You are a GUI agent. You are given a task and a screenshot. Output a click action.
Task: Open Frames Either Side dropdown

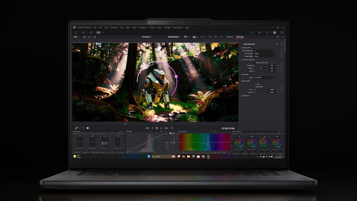click(x=264, y=51)
